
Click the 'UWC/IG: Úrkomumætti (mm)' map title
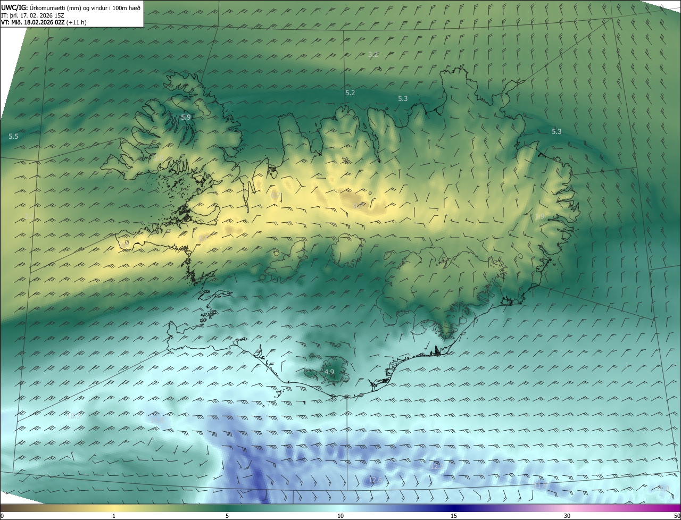pyautogui.click(x=71, y=7)
